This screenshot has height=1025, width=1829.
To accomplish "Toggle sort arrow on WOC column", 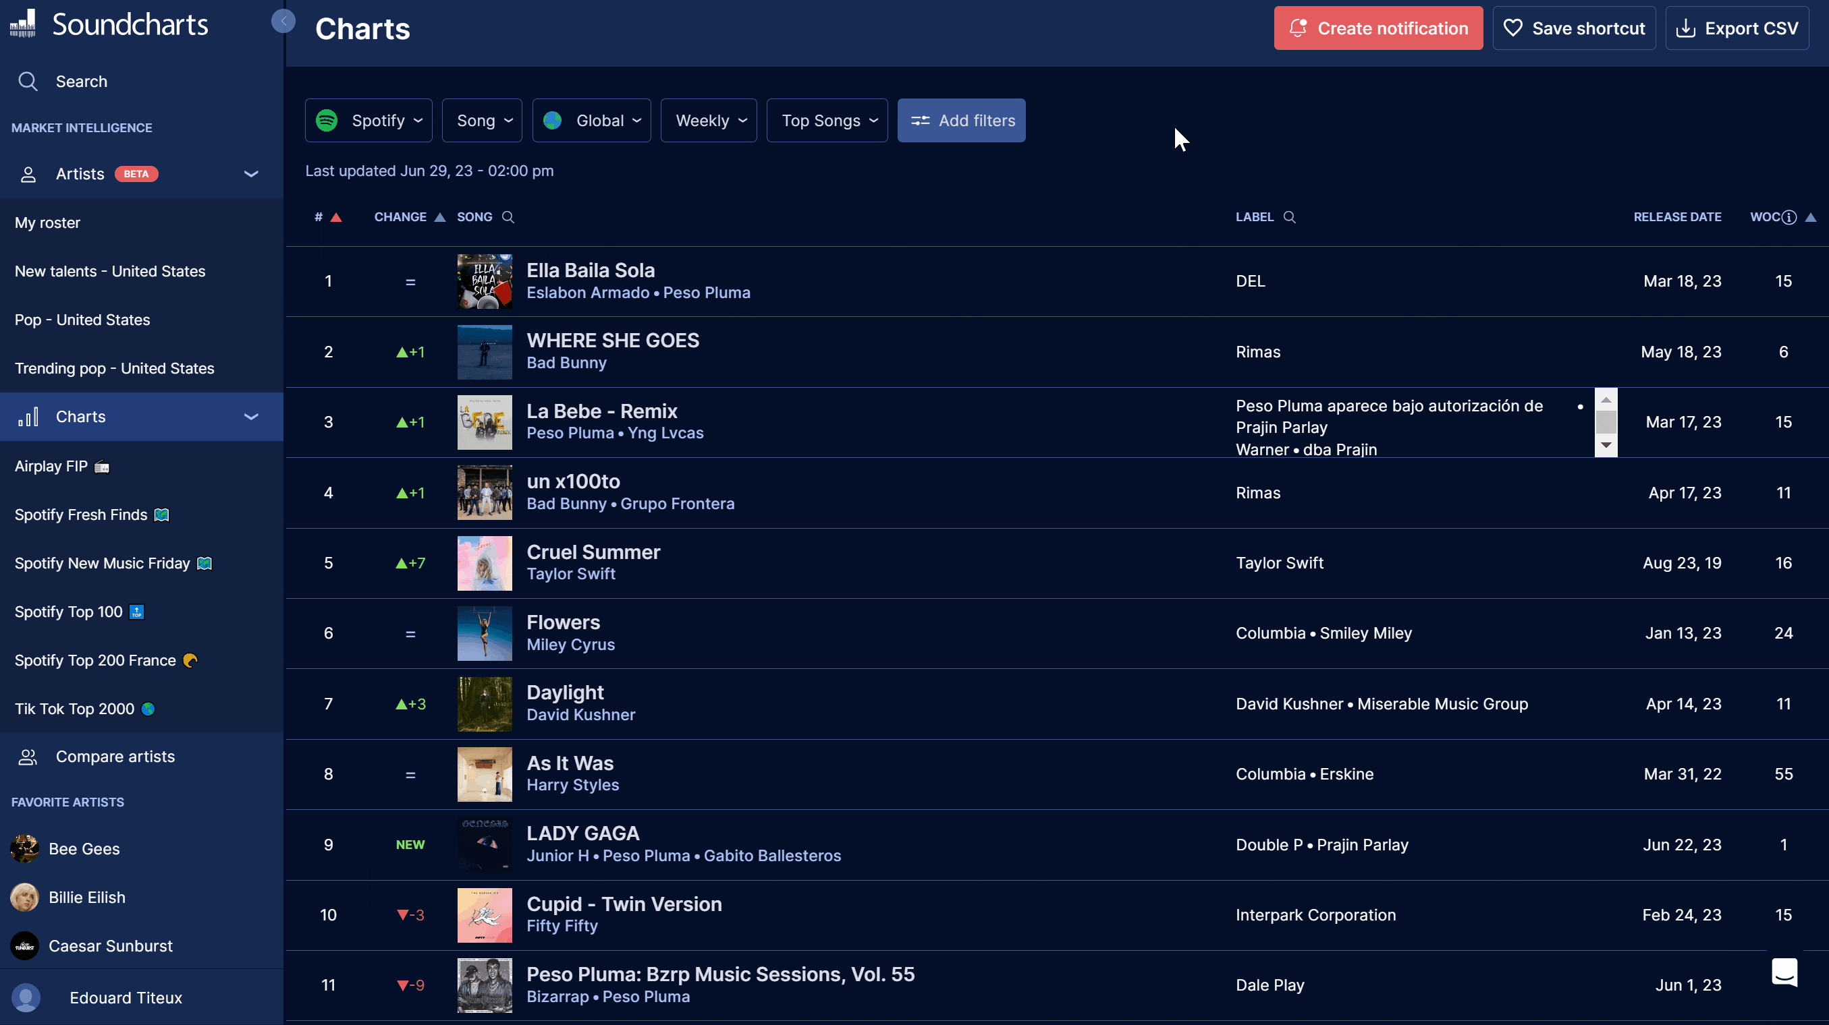I will pos(1811,217).
